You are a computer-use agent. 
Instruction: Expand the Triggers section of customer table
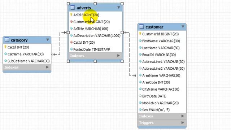click(183, 123)
